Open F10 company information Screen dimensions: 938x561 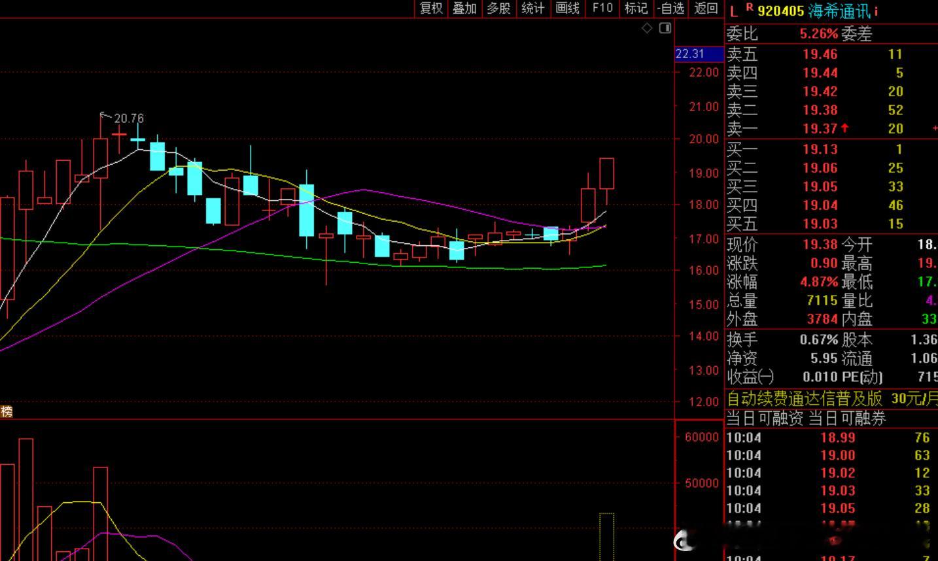pyautogui.click(x=602, y=8)
